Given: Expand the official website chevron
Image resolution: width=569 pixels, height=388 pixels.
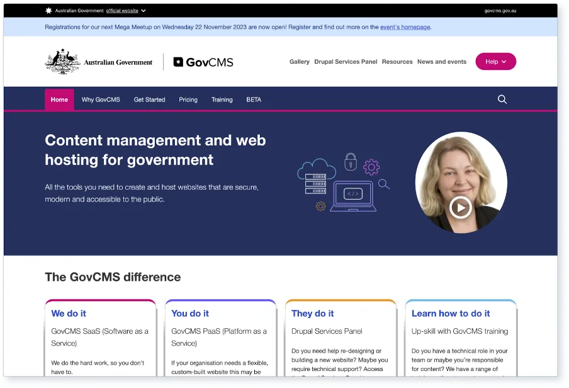Looking at the screenshot, I should 144,11.
